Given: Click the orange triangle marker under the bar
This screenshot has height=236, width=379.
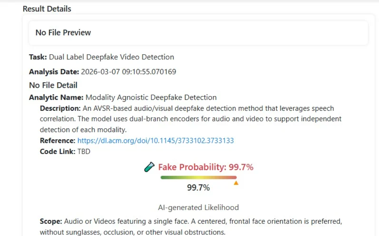Looking at the screenshot, I should (236, 183).
